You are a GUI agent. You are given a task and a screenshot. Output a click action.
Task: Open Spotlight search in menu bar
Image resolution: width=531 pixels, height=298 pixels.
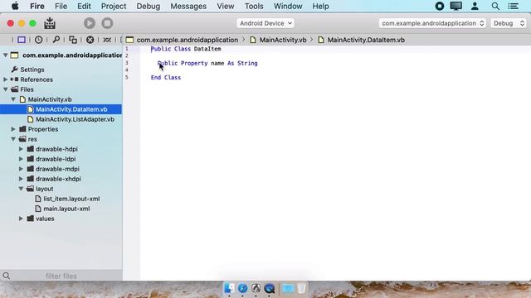click(x=495, y=6)
